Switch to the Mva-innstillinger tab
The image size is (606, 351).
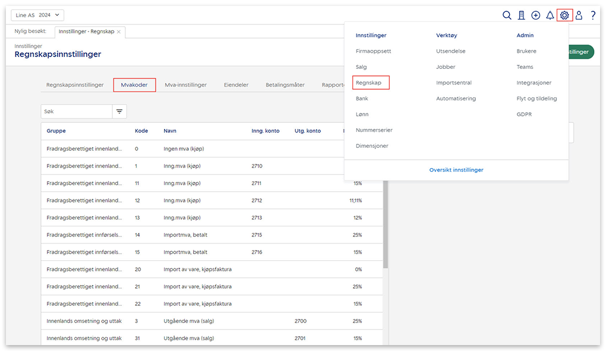pyautogui.click(x=185, y=85)
